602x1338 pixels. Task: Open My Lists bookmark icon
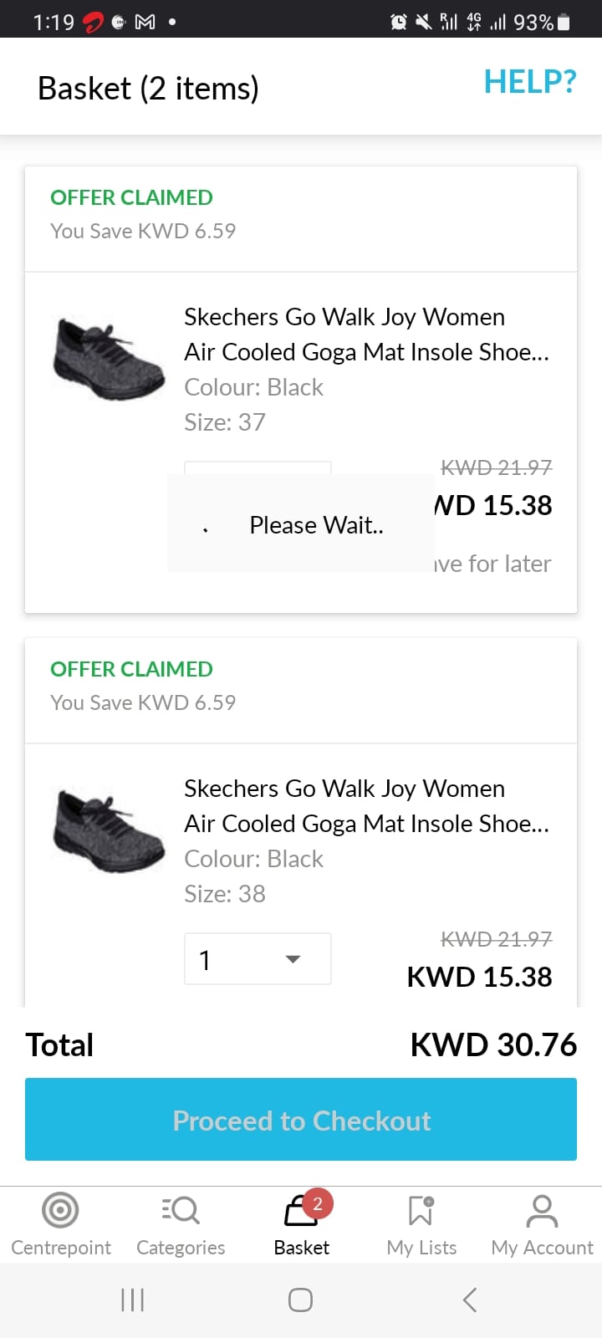click(x=421, y=1210)
